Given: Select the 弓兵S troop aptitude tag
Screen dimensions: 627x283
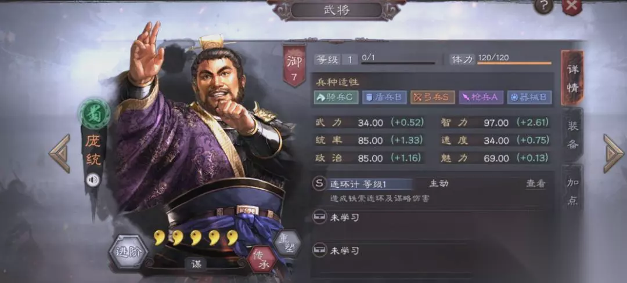Looking at the screenshot, I should 433,97.
